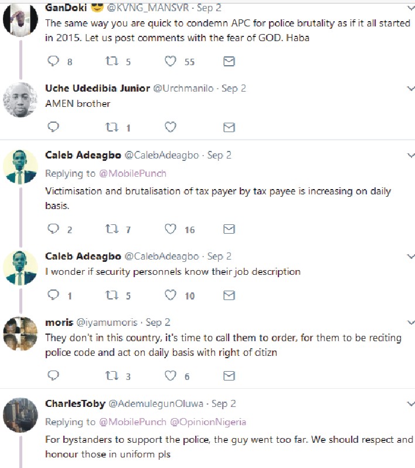Expand options menu on Uche Udedibia's tweet

[x=410, y=89]
